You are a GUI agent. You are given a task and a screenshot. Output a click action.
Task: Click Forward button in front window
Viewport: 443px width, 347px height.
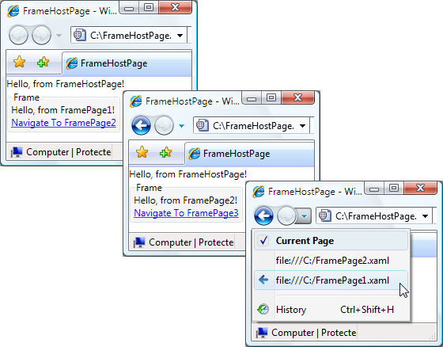click(x=286, y=215)
